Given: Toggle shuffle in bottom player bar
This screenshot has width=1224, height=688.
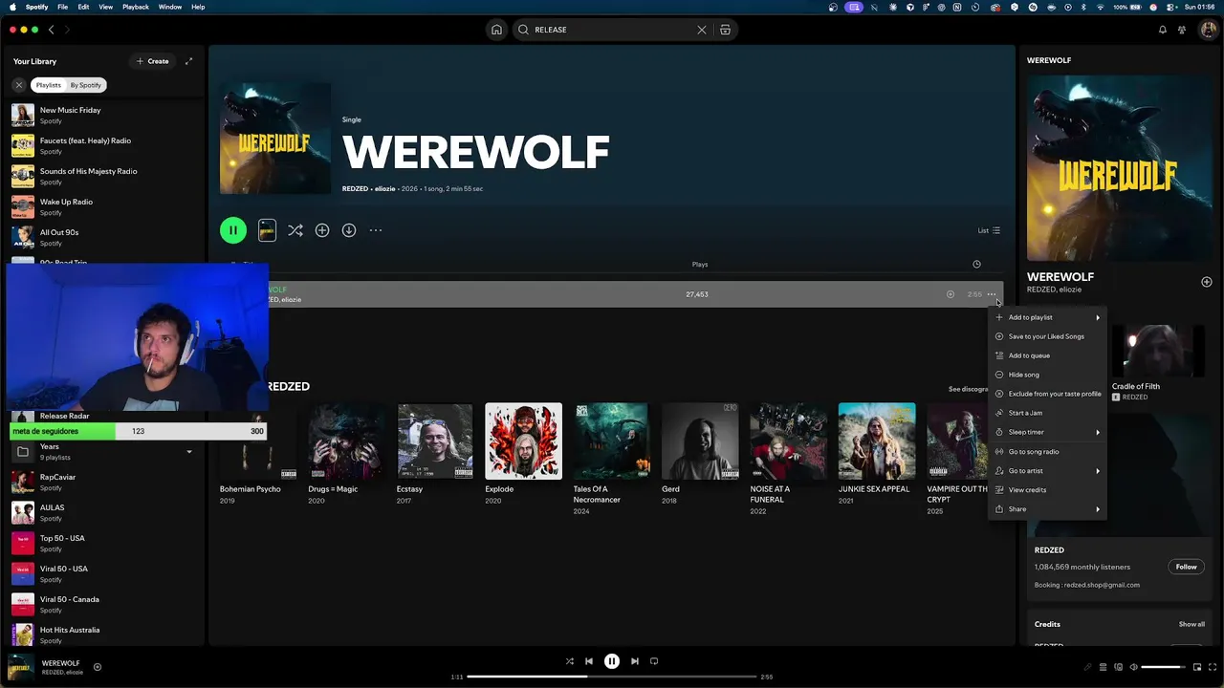Looking at the screenshot, I should pos(570,661).
